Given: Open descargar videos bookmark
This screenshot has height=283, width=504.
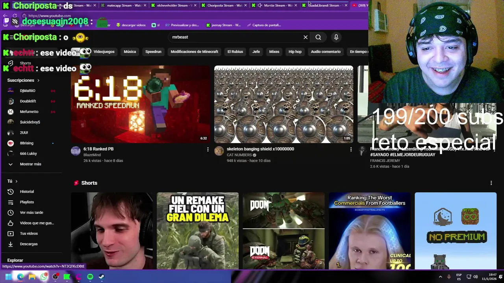Looking at the screenshot, I should coord(131,25).
